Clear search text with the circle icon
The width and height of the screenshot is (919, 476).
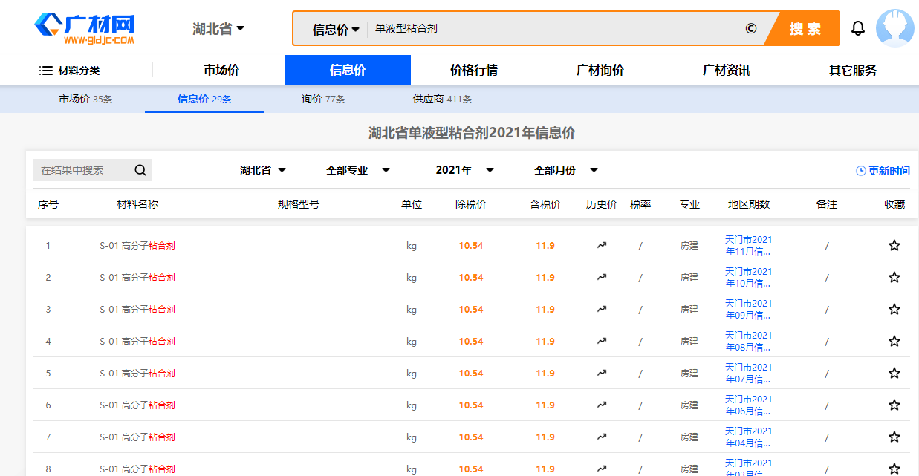point(750,28)
